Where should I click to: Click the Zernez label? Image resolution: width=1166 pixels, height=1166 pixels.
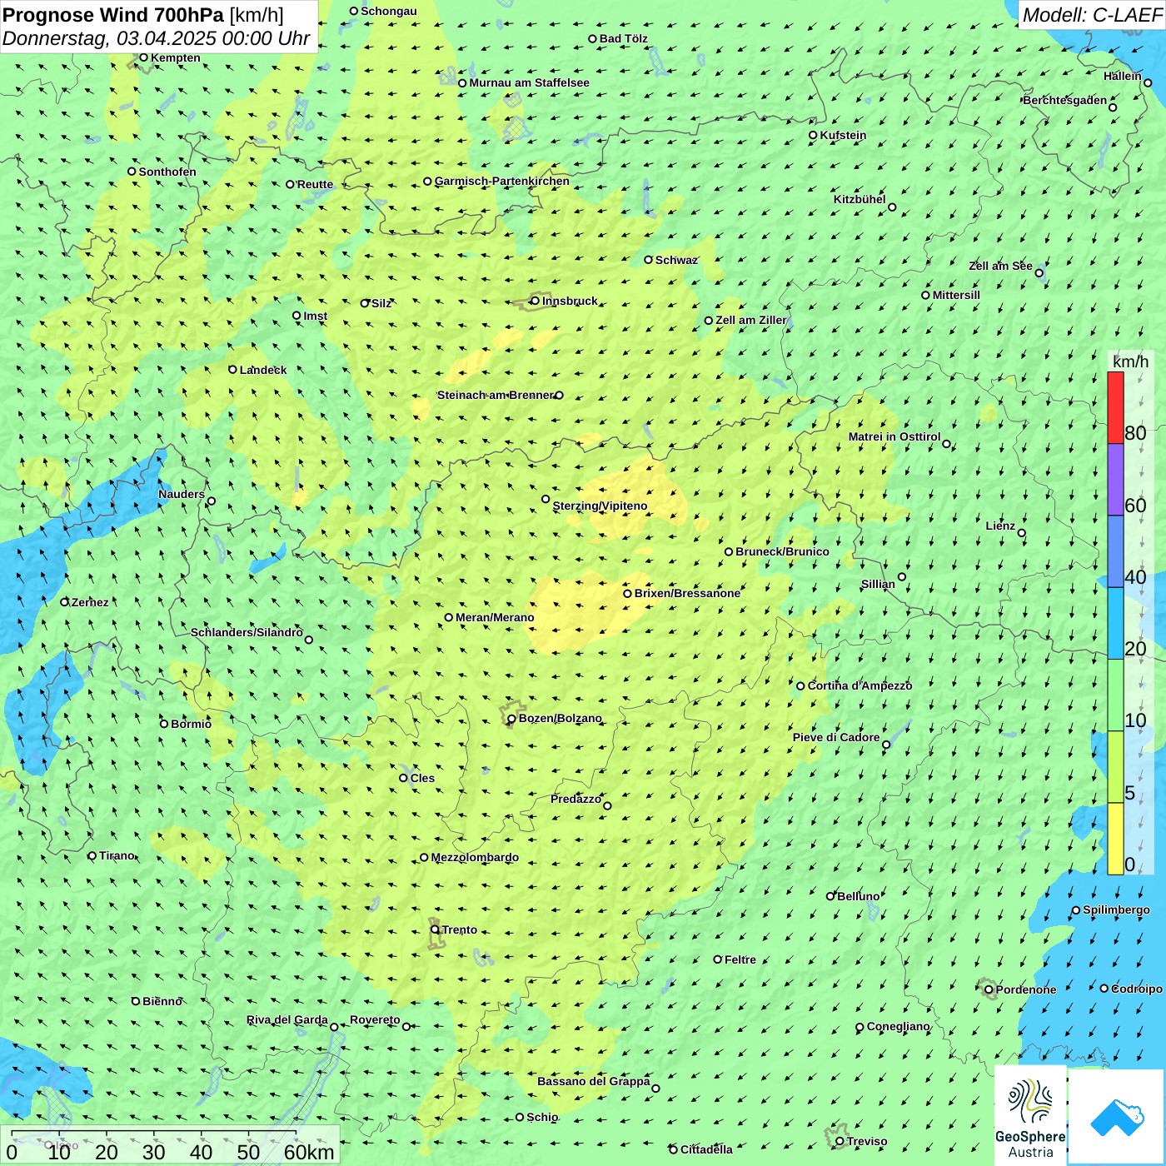tap(90, 602)
